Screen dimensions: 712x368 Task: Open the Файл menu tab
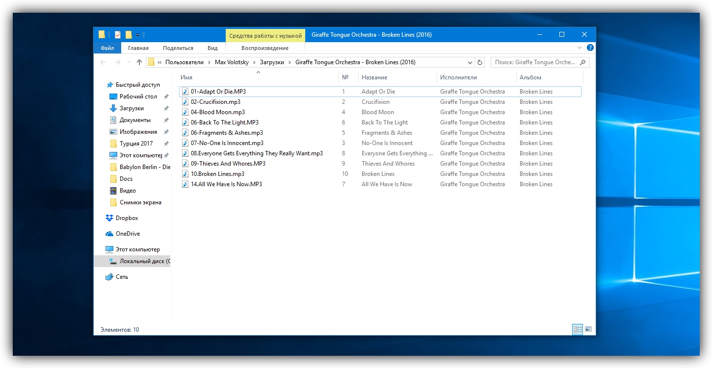(x=107, y=48)
